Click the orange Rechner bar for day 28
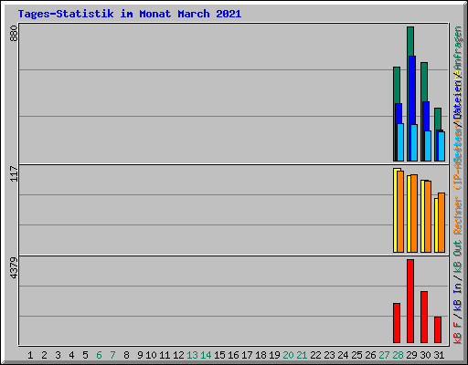This screenshot has height=365, width=468. click(400, 212)
